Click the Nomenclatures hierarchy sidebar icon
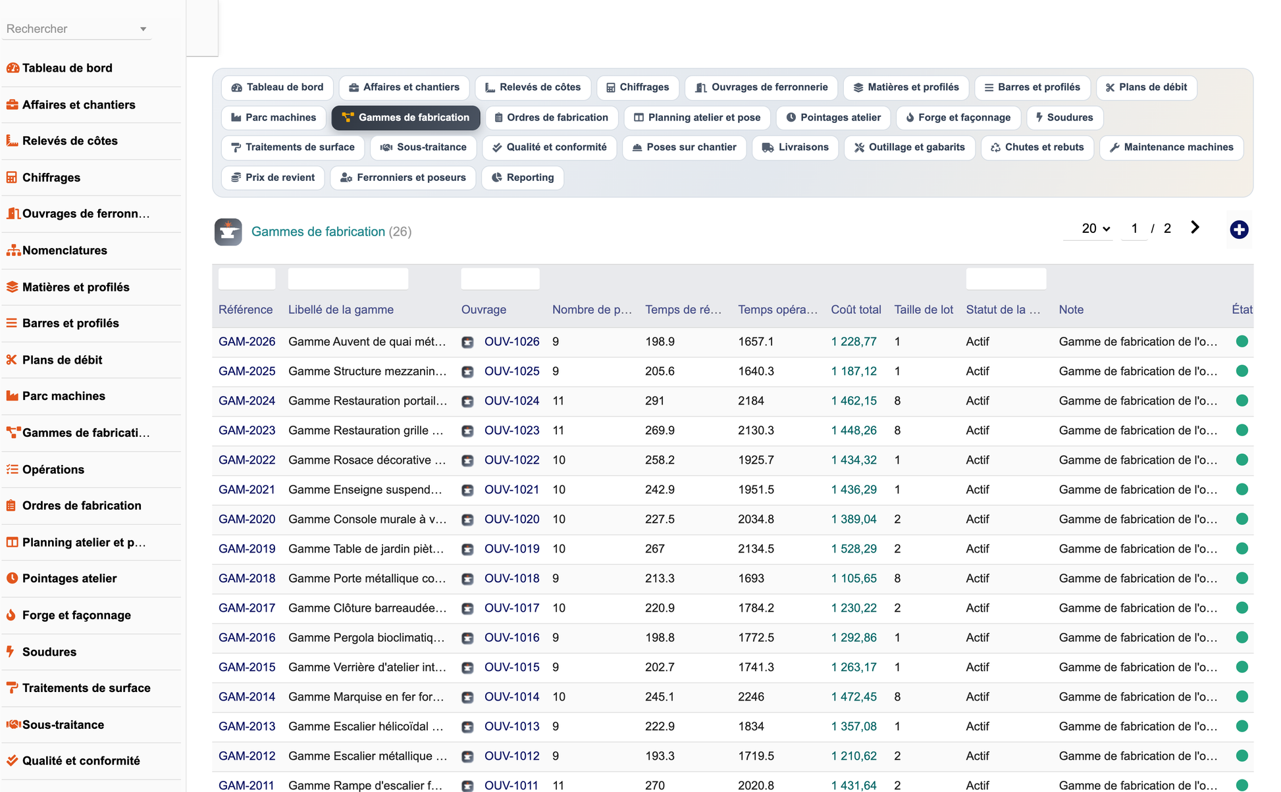This screenshot has height=792, width=1281. pyautogui.click(x=13, y=251)
